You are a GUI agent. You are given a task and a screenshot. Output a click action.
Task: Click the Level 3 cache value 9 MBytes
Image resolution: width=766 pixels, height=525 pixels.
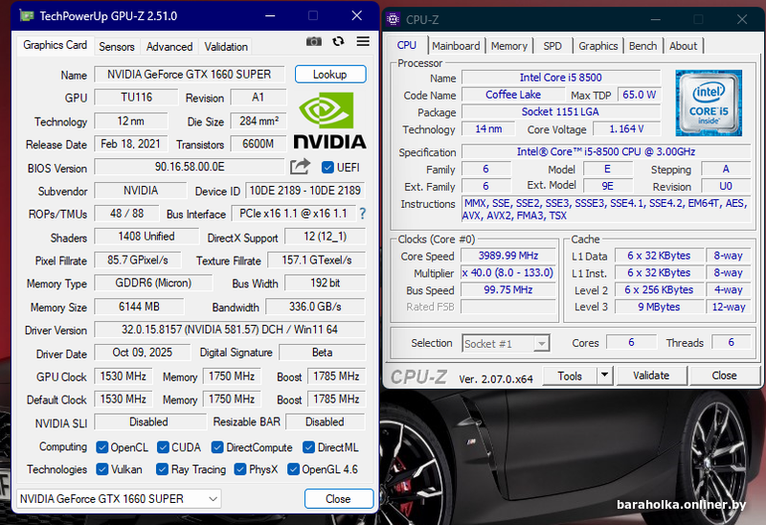[659, 307]
